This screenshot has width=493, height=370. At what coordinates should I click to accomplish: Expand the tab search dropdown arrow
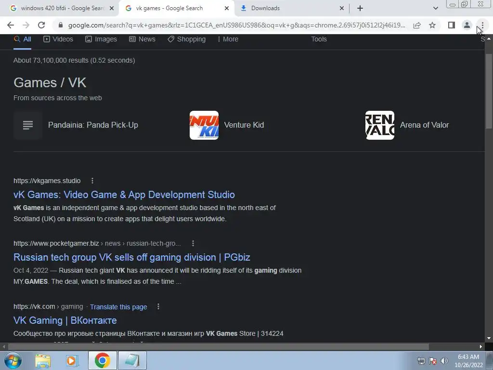click(x=435, y=8)
